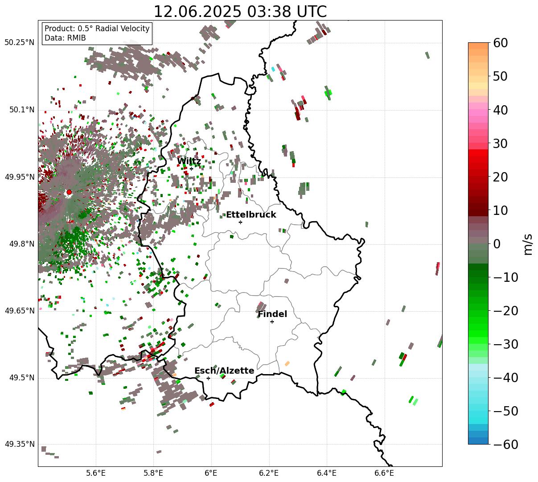Viewport: 538px width, 482px height.
Task: Click the 50.25°N latitude label
Action: click(x=19, y=43)
